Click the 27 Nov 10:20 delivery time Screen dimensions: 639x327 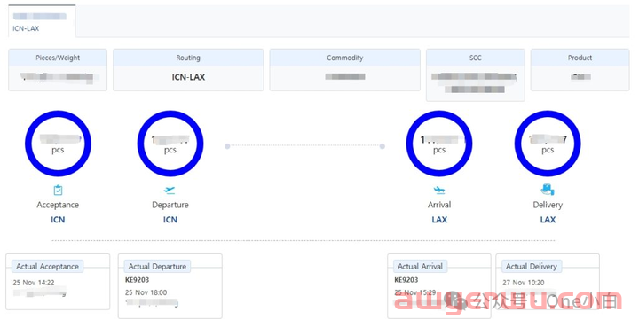coord(524,283)
